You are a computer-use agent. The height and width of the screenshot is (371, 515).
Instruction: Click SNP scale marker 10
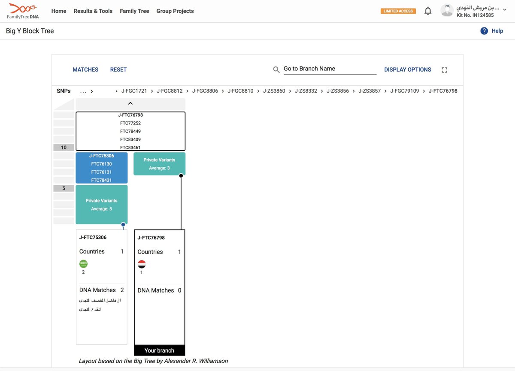(x=64, y=148)
